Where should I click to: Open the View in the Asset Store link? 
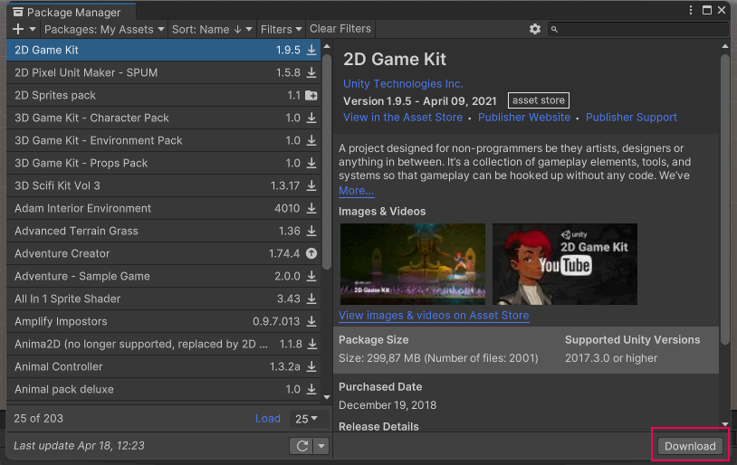(402, 118)
